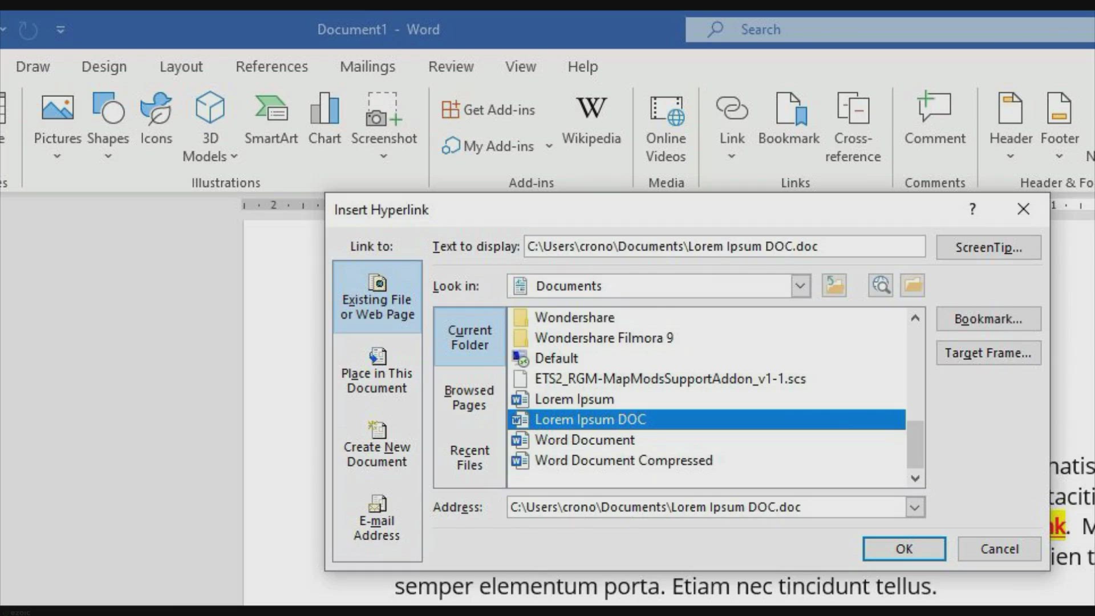
Task: Select Existing File or Web Page
Action: [x=377, y=297]
